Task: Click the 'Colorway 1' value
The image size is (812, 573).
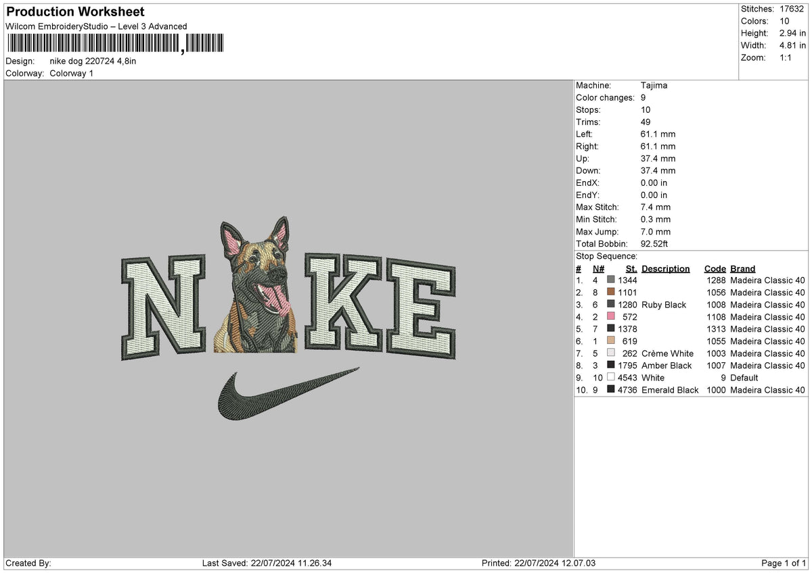Action: (x=72, y=73)
